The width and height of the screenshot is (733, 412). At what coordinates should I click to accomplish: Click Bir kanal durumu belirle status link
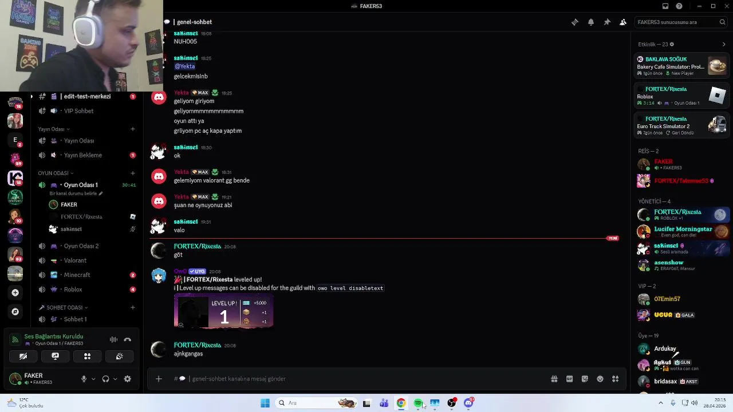point(76,193)
